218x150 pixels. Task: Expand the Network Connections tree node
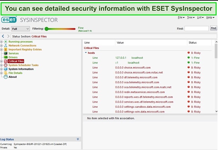[x=2, y=46]
